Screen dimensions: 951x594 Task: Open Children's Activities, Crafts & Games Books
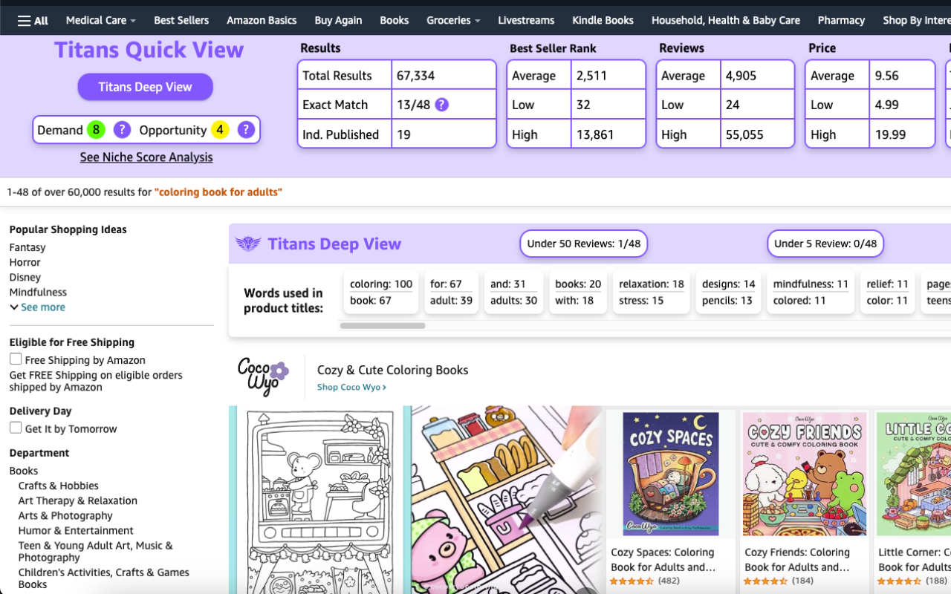coord(104,578)
